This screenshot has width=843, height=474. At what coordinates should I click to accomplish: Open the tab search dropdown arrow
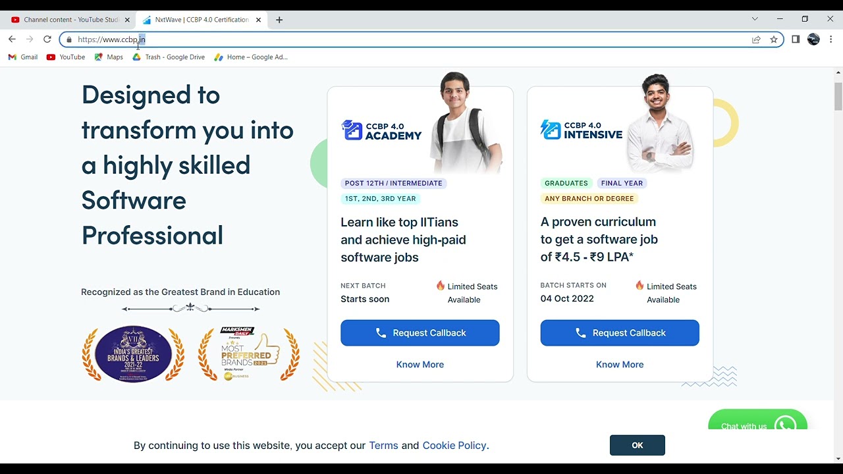click(755, 19)
